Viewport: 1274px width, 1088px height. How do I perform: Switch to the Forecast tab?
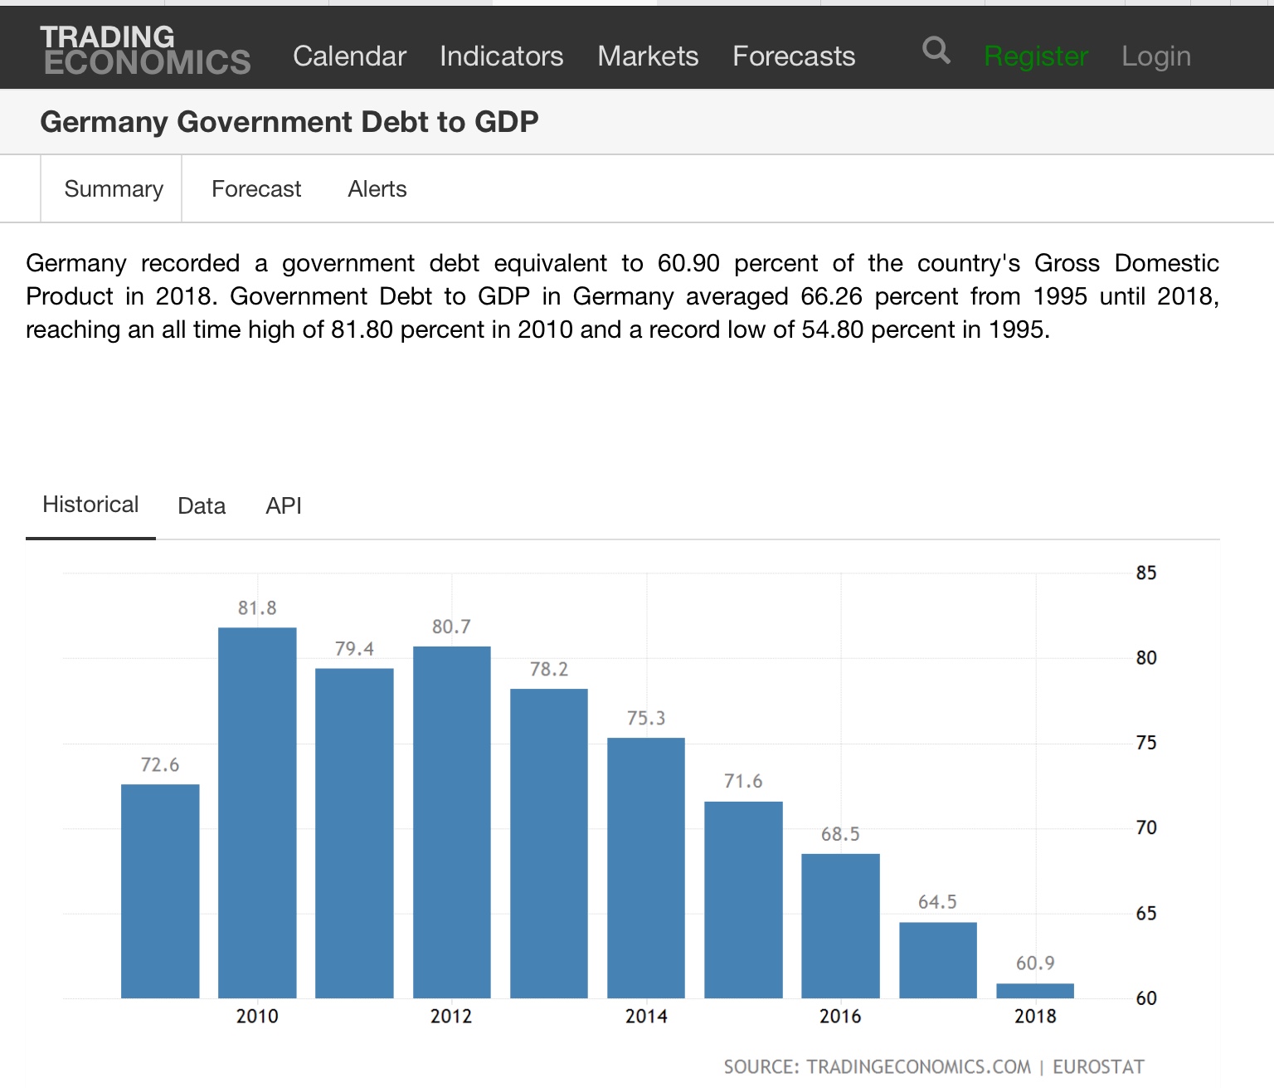pyautogui.click(x=256, y=189)
